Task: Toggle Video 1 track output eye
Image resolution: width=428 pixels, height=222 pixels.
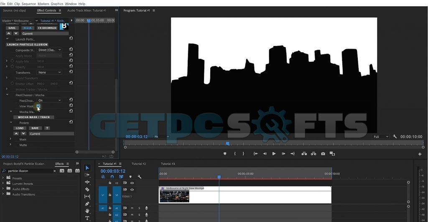Action: (x=132, y=189)
